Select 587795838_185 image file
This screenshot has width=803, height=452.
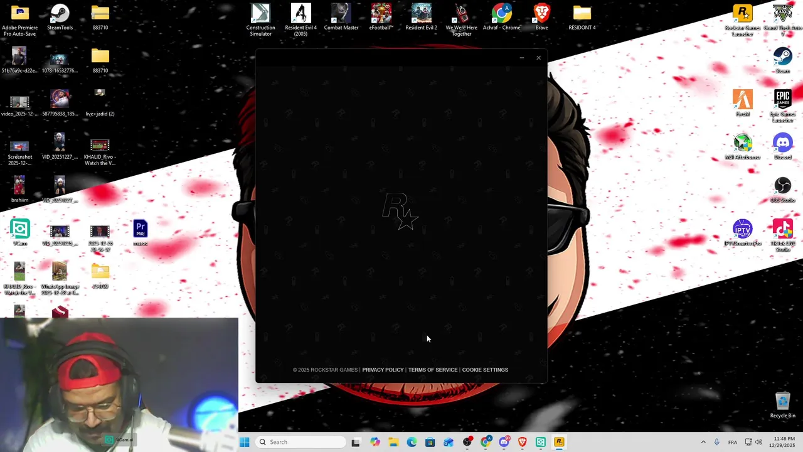[x=60, y=103]
